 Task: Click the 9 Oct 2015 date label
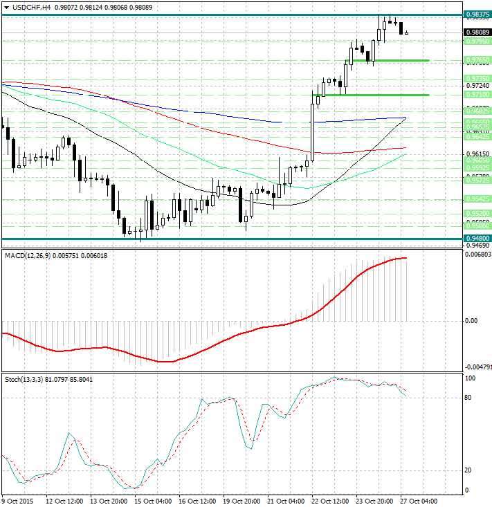coord(18,501)
